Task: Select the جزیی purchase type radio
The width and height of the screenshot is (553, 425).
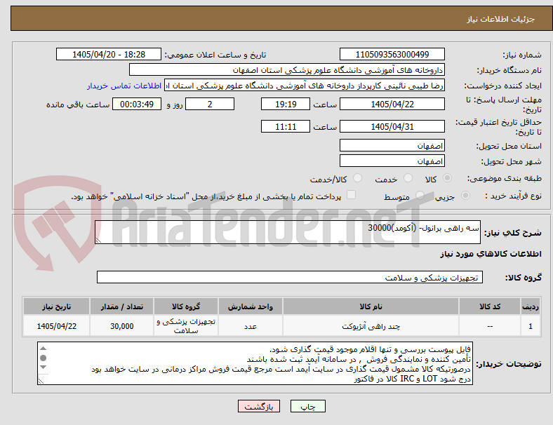Action: pyautogui.click(x=465, y=195)
